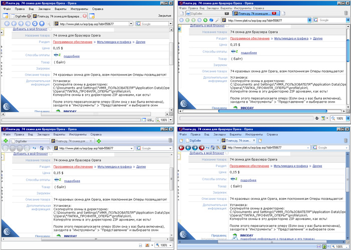Viewport: 351px width, 250px height.
Task: Open the address bar dropdown in the bottom-right window
Action: (308, 148)
